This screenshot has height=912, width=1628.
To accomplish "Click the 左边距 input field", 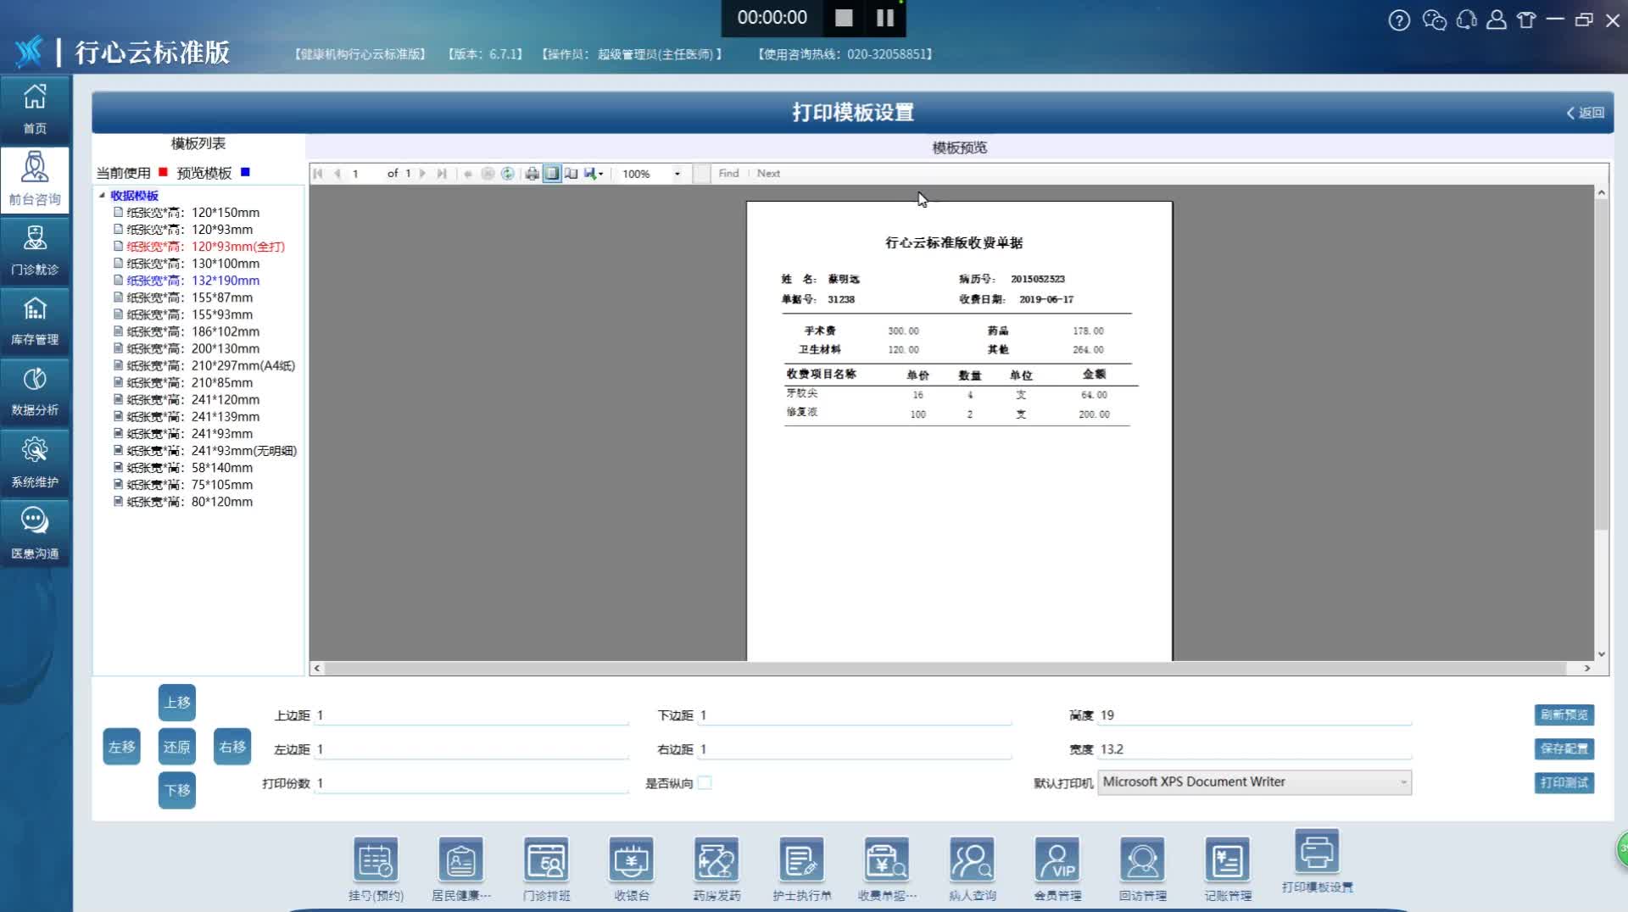I will 471,749.
